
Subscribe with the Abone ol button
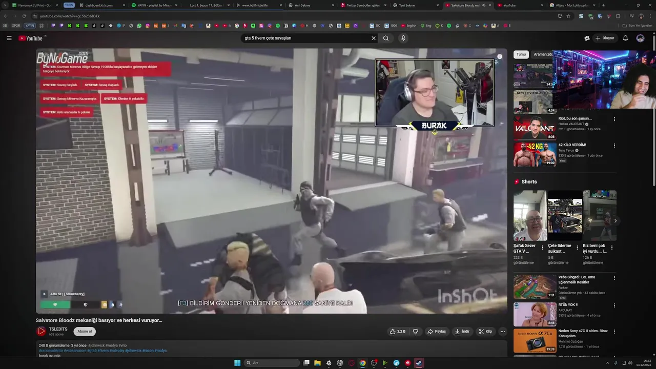(85, 332)
